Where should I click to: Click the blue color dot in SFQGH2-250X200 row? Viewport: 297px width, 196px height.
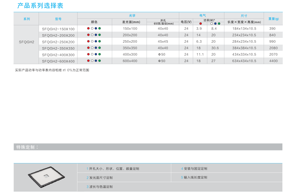pyautogui.click(x=96, y=41)
